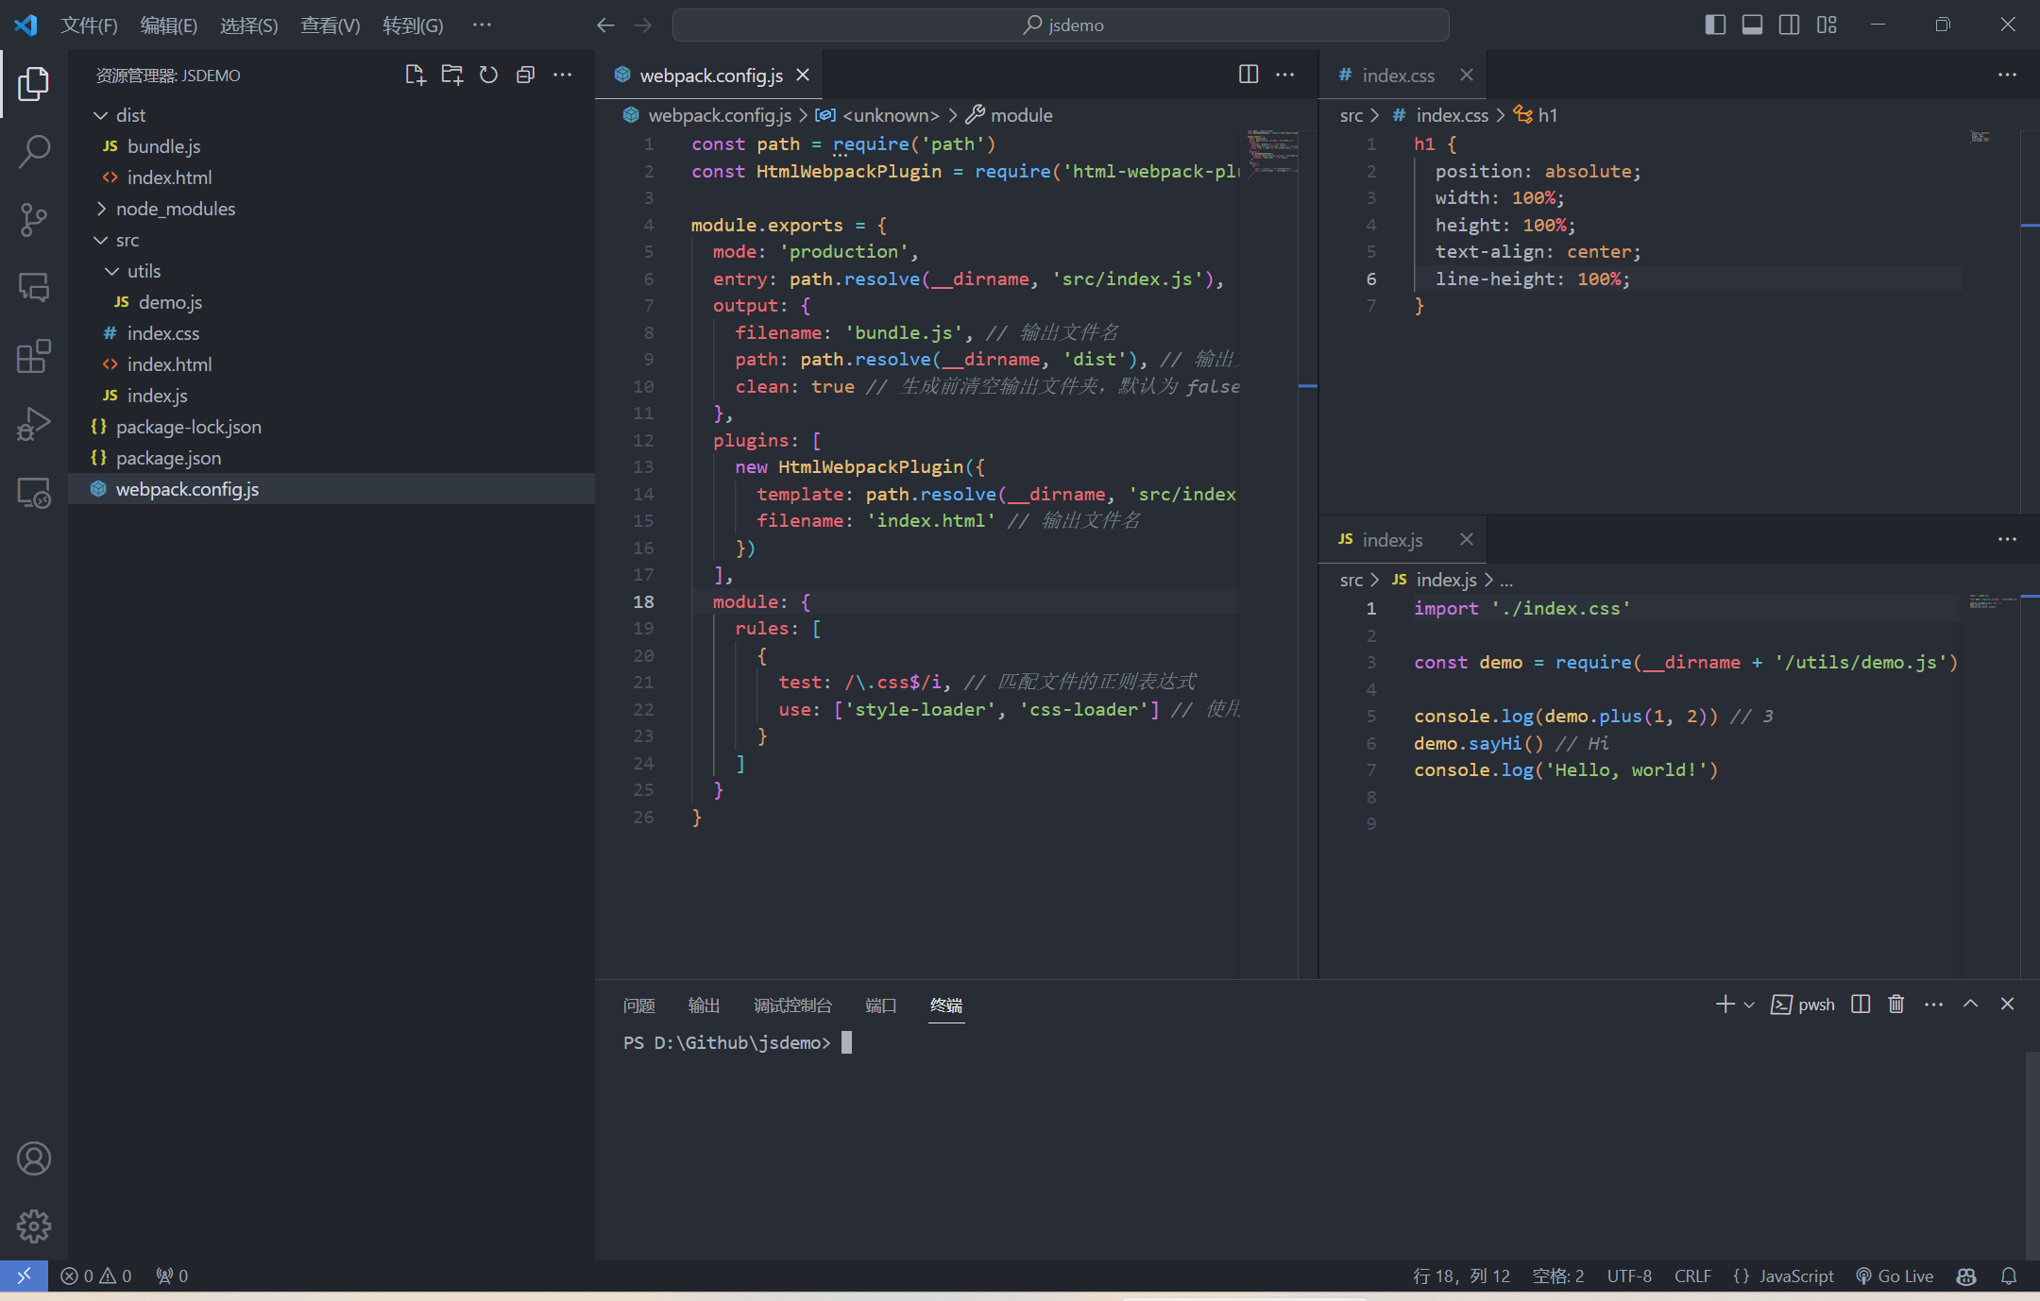
Task: Open the Extensions view
Action: (34, 356)
